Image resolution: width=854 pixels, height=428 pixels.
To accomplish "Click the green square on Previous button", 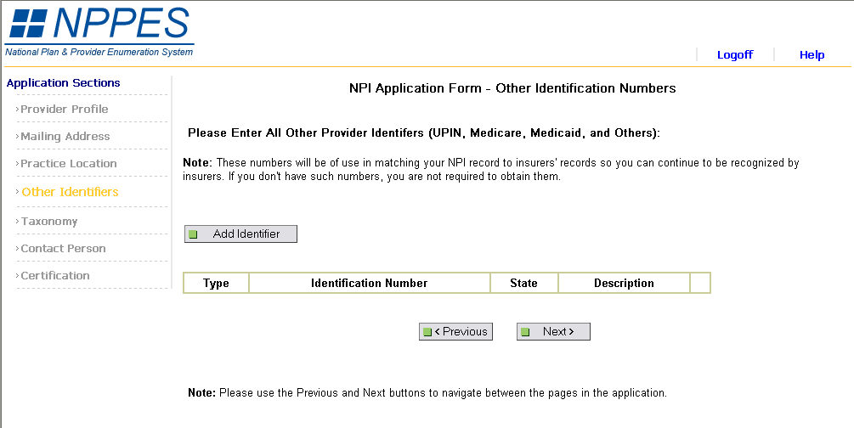I will click(x=427, y=332).
